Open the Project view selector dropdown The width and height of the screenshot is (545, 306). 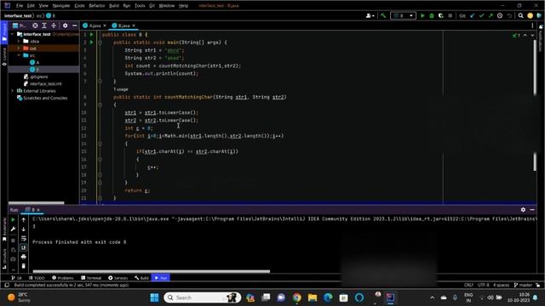click(19, 25)
